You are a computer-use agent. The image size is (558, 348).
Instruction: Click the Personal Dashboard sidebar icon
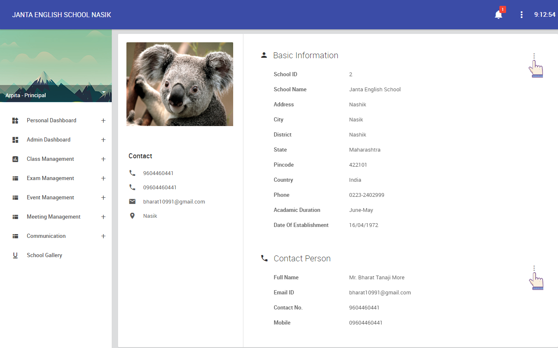click(x=15, y=121)
